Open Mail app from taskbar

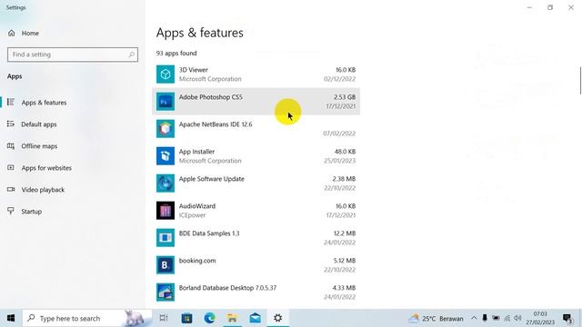(255, 318)
